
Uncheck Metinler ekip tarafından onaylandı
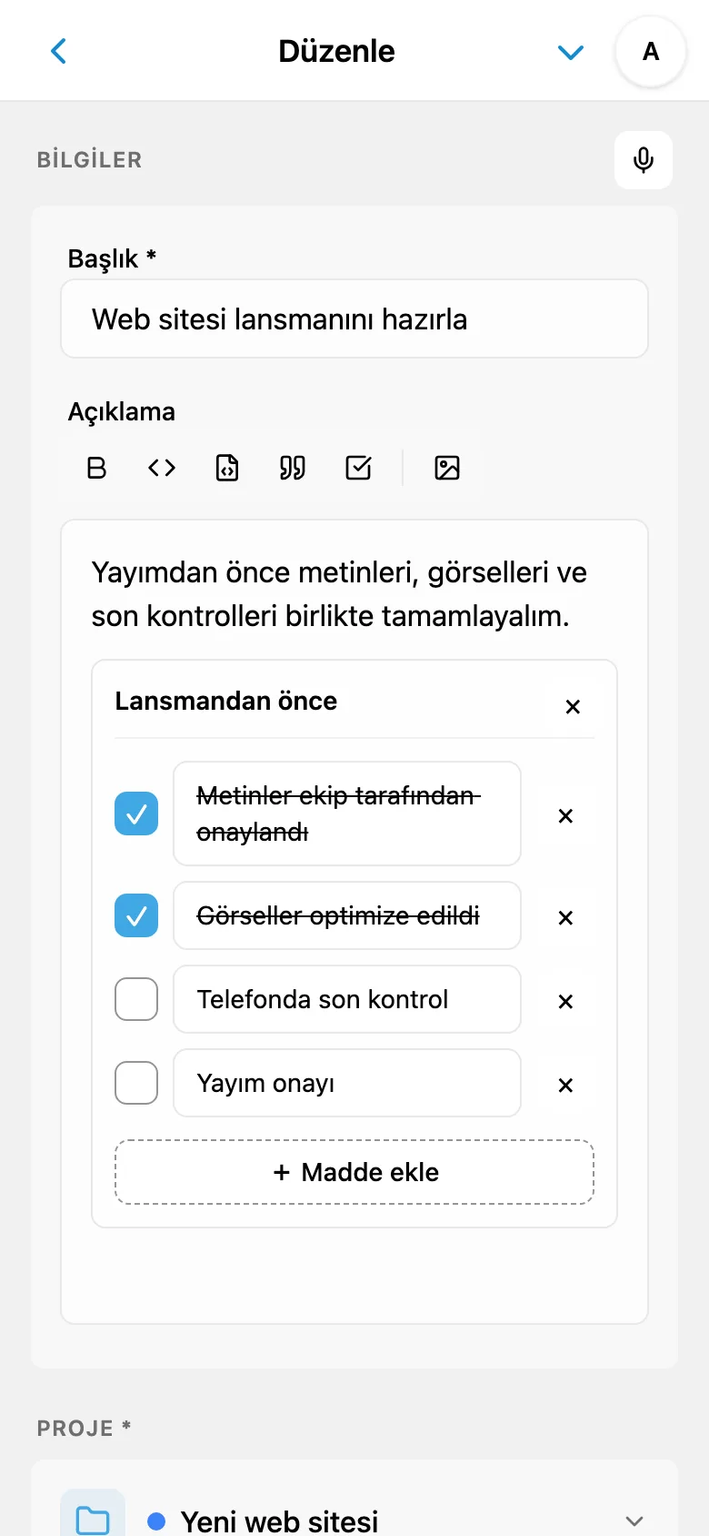tap(136, 813)
